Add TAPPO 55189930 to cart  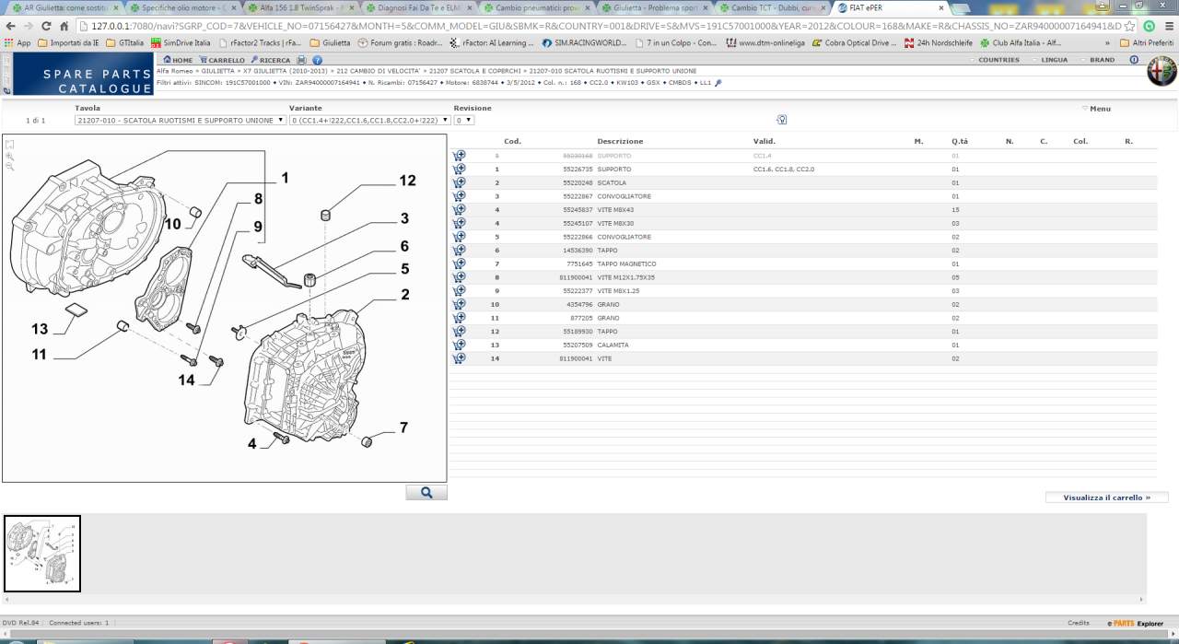(x=459, y=332)
